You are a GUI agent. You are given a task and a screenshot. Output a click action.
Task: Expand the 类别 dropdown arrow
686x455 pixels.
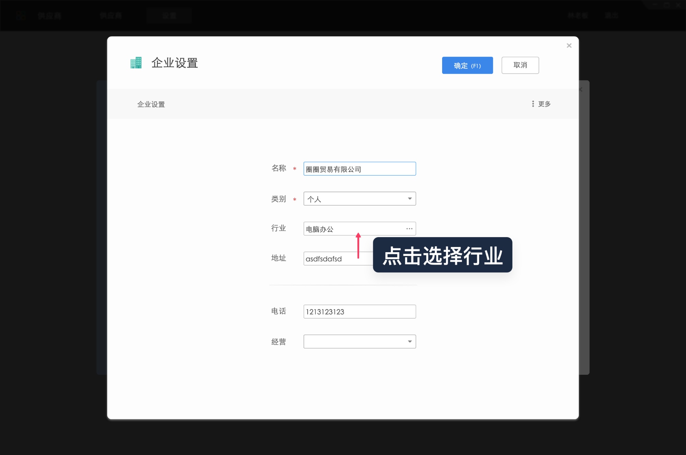[x=410, y=199]
